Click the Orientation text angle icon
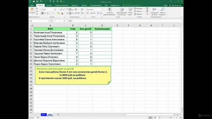The height and width of the screenshot is (119, 212). tap(76, 10)
